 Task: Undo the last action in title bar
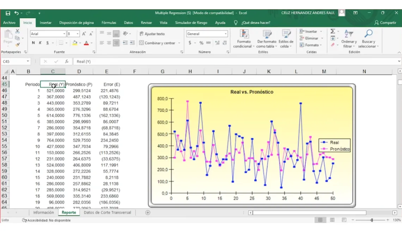click(x=17, y=13)
